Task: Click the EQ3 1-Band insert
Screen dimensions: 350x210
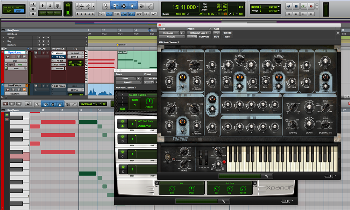Action: click(59, 65)
